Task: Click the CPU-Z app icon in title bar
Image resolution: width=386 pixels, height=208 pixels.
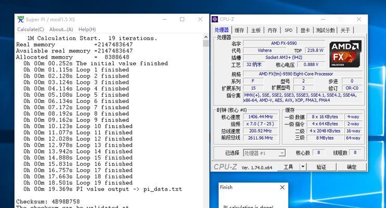Action: coord(215,19)
